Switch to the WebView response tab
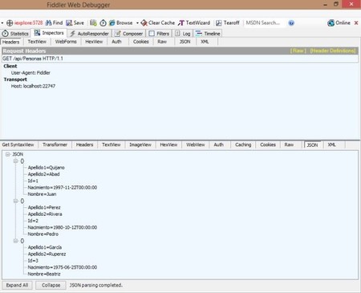Image resolution: width=361 pixels, height=293 pixels. point(196,144)
